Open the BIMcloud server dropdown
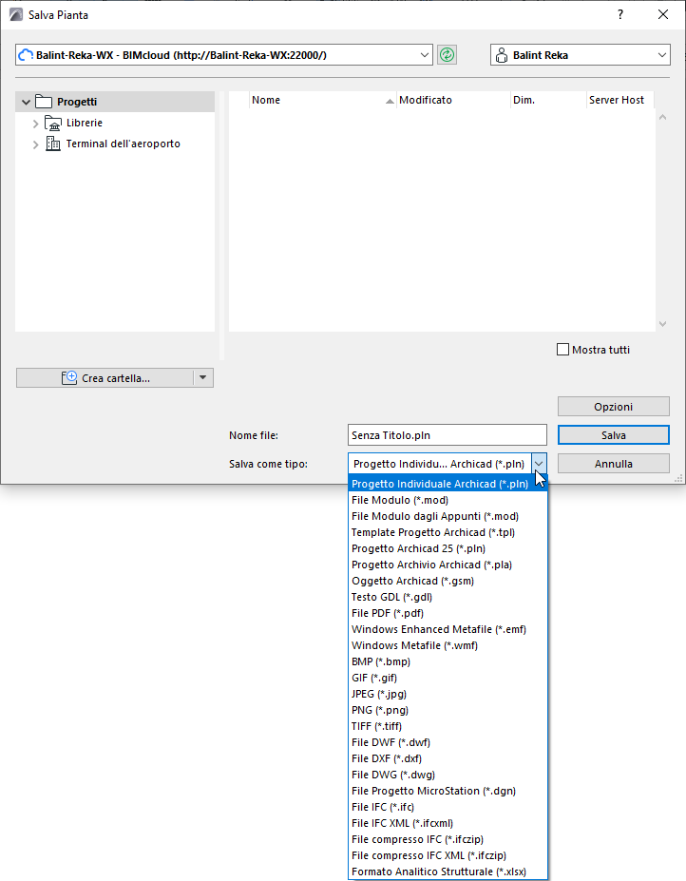This screenshot has width=686, height=881. click(424, 55)
